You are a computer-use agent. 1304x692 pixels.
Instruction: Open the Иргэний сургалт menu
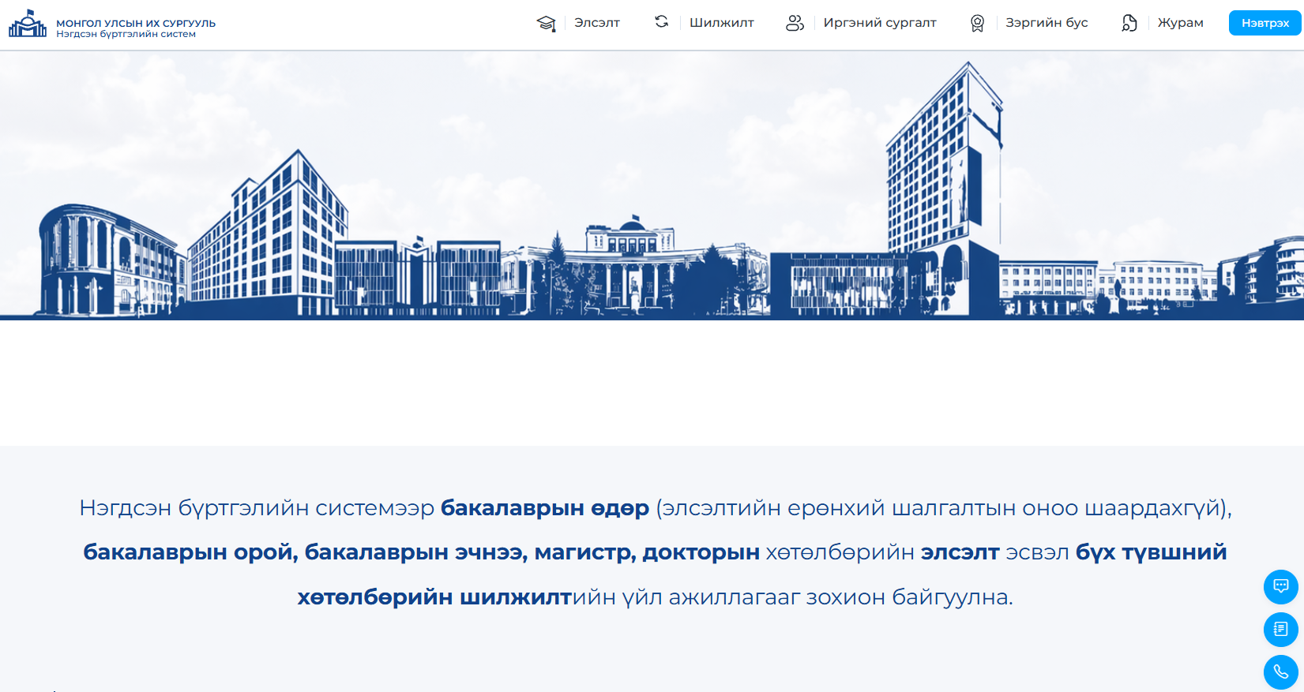(x=880, y=23)
